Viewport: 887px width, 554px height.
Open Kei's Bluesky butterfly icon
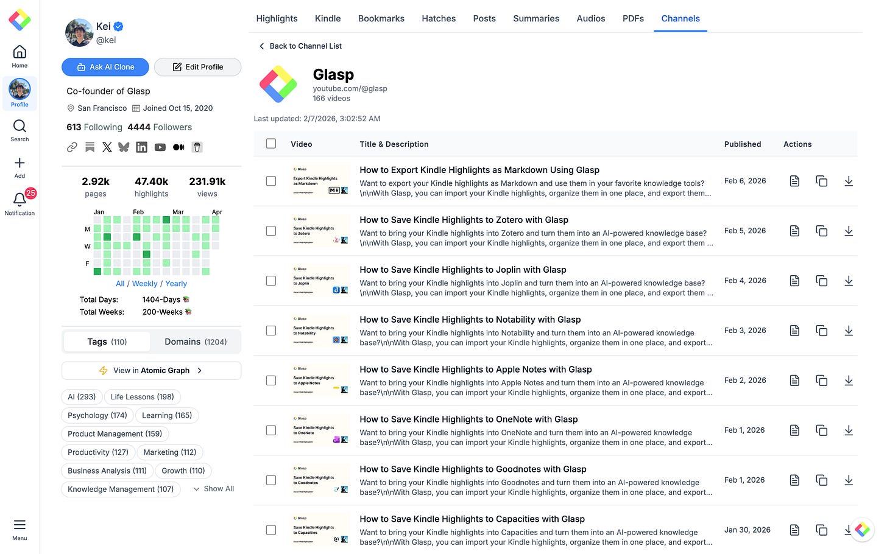click(x=124, y=147)
